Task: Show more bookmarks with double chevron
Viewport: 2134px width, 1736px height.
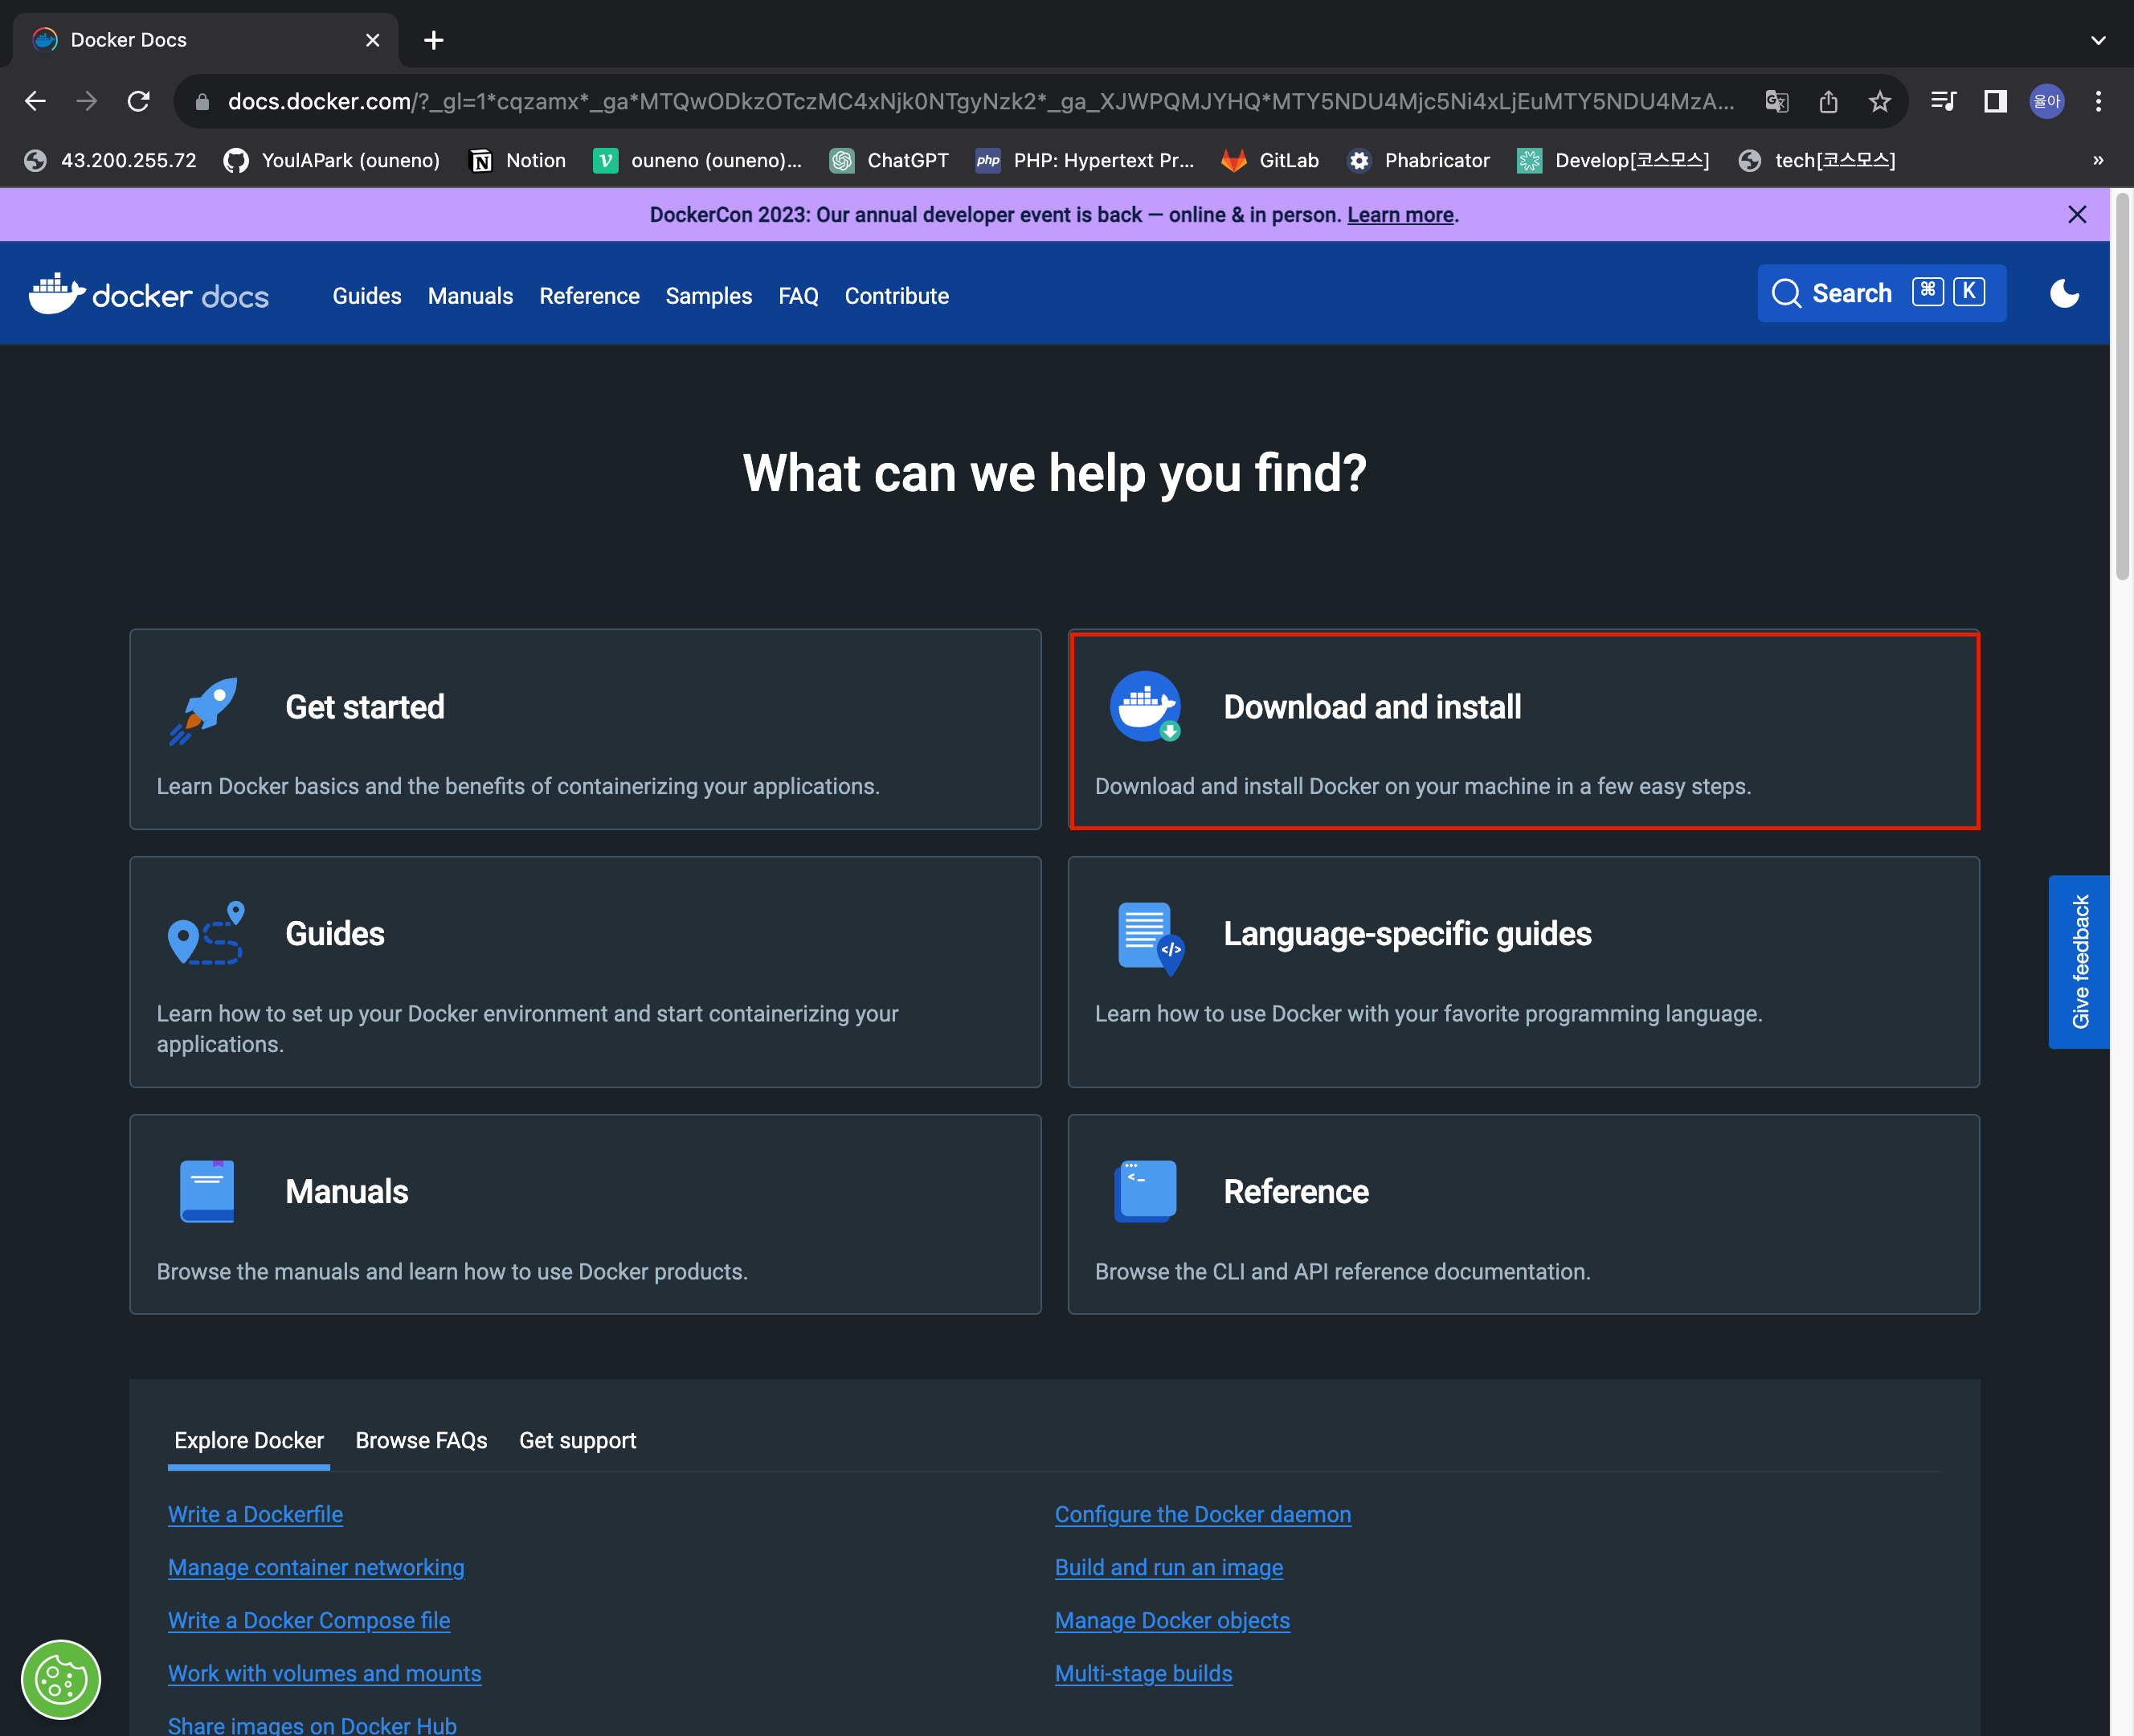Action: click(2098, 160)
